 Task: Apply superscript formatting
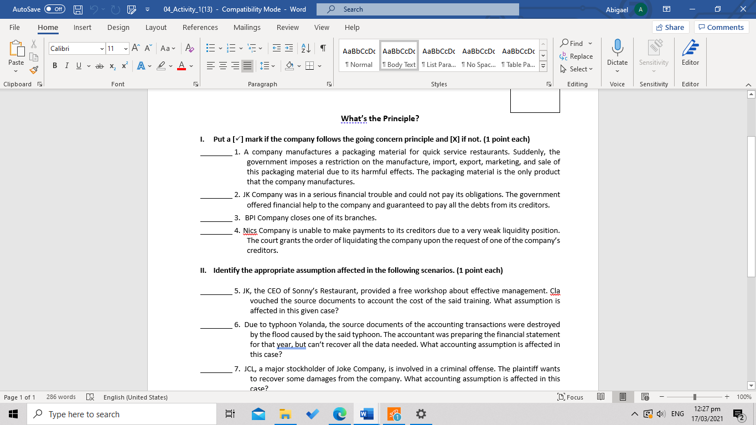pyautogui.click(x=124, y=66)
